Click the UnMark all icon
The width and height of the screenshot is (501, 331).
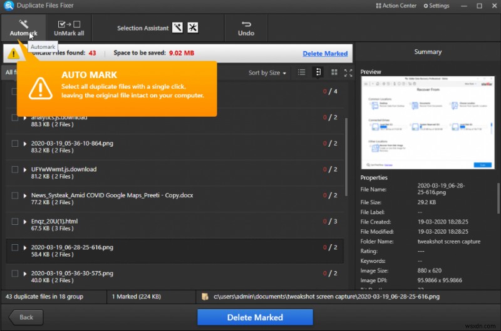[x=69, y=24]
